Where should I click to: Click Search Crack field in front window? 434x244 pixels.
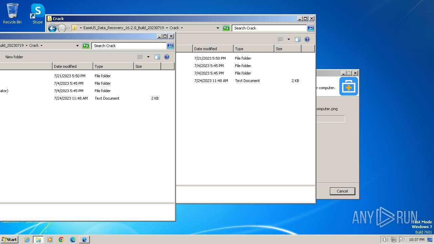pos(129,46)
